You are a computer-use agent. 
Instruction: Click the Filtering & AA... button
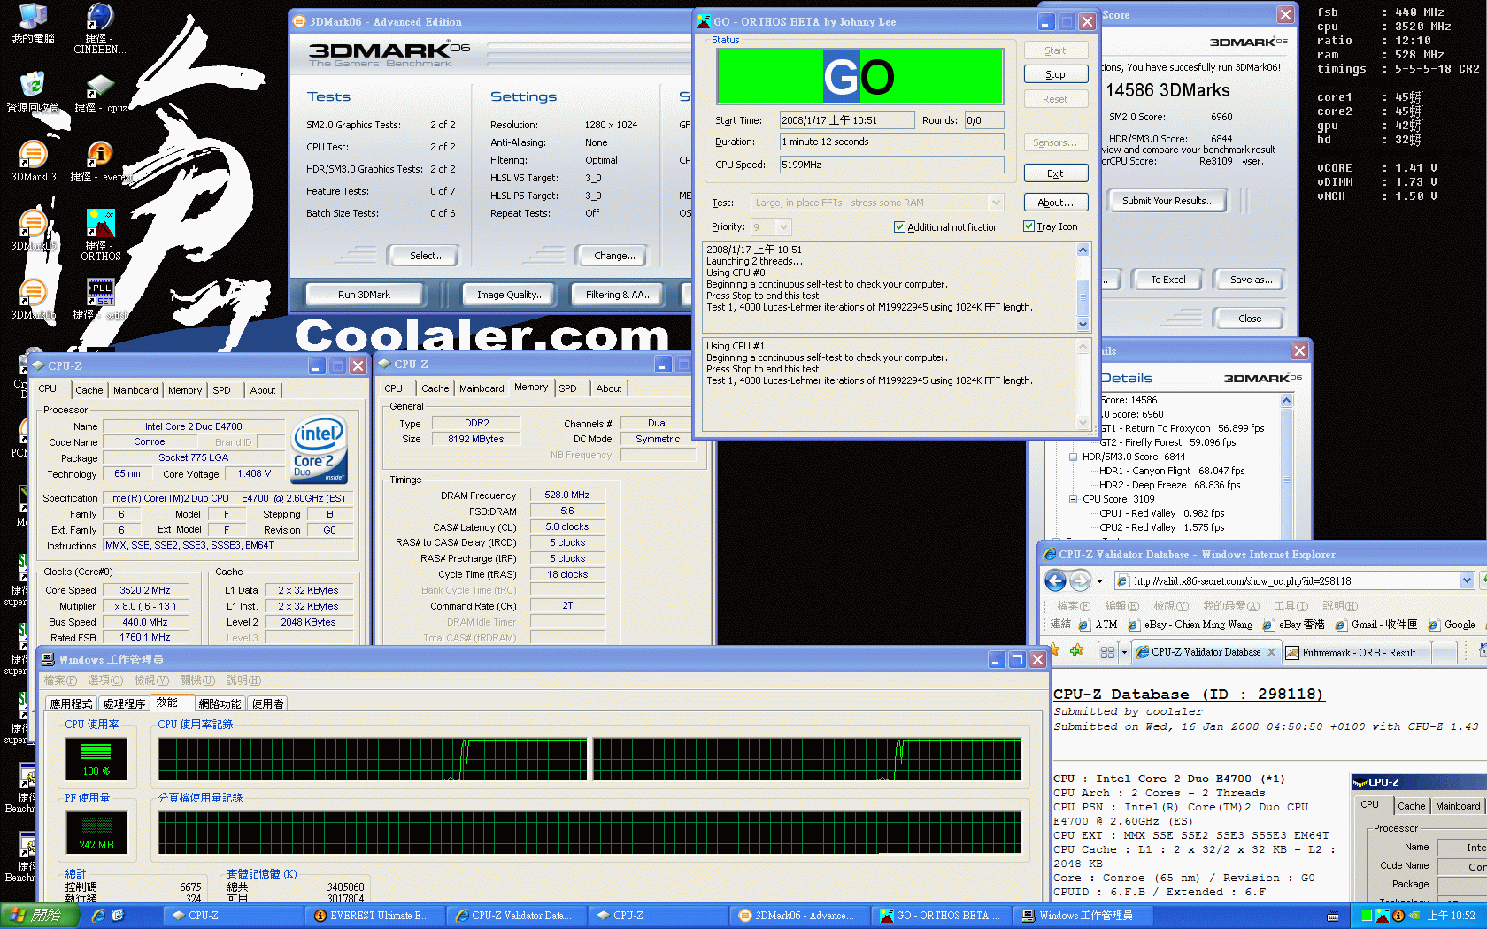[x=619, y=295]
